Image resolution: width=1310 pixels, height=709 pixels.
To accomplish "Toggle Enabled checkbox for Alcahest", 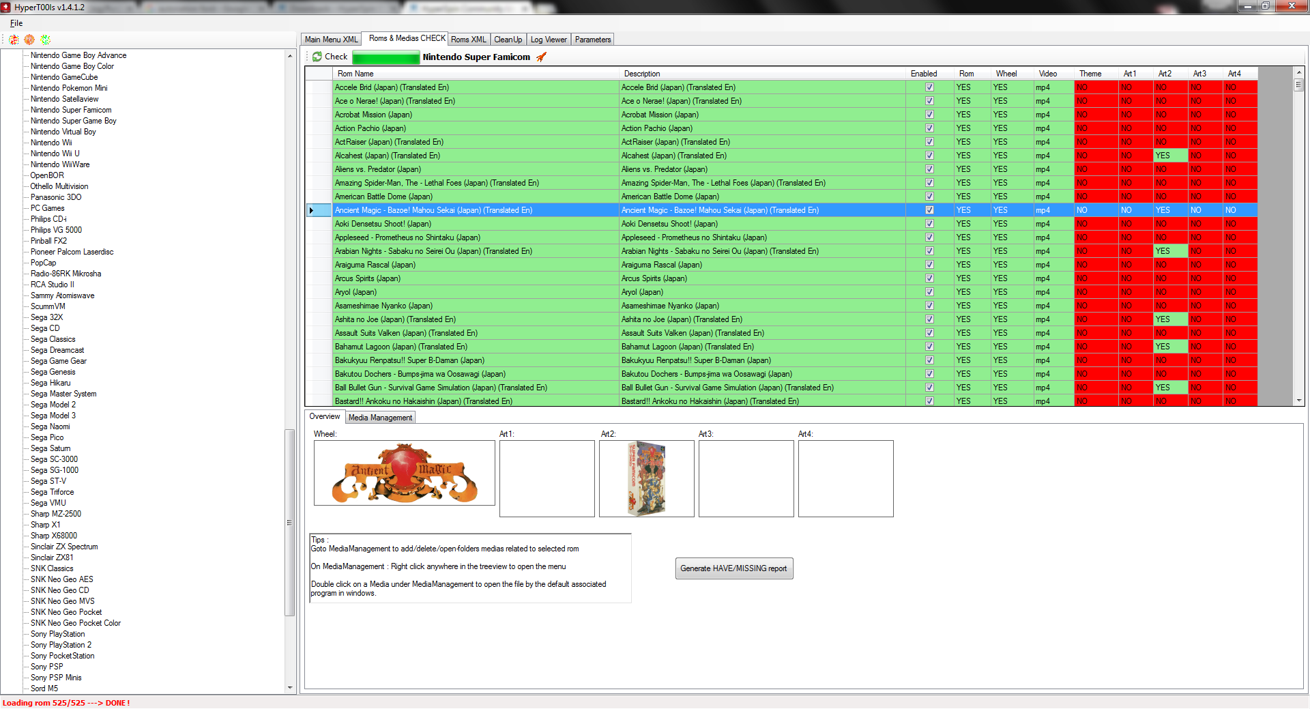I will (929, 156).
